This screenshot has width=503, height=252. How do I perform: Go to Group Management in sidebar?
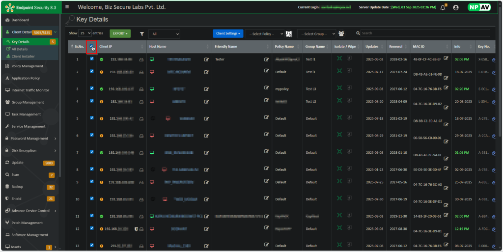(x=28, y=102)
